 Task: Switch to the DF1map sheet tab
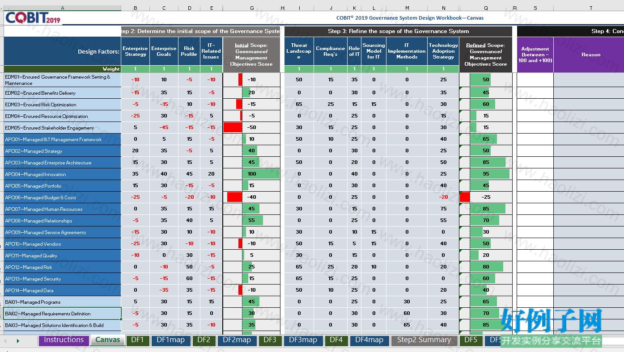(170, 340)
